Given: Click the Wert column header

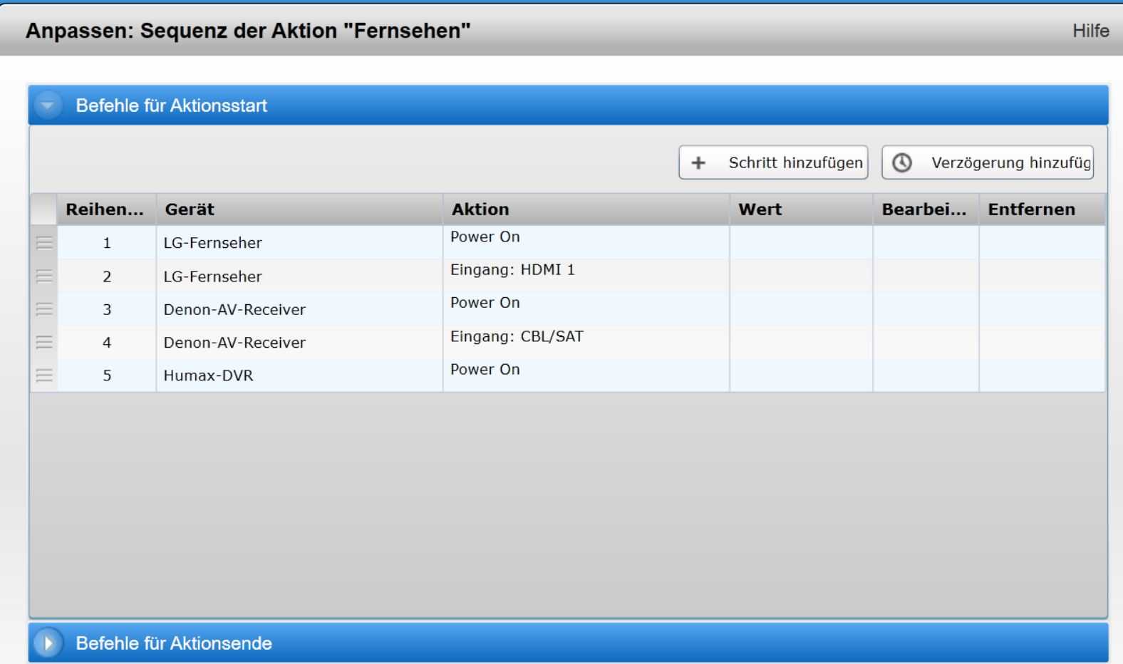Looking at the screenshot, I should coord(760,209).
